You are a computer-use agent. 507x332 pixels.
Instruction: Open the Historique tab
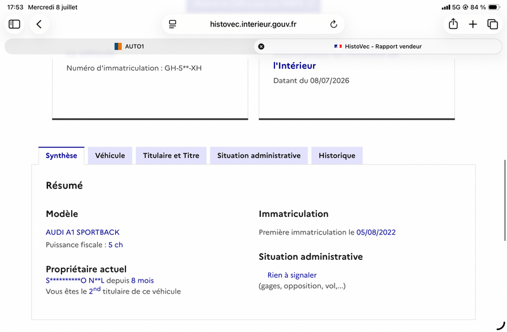(337, 156)
